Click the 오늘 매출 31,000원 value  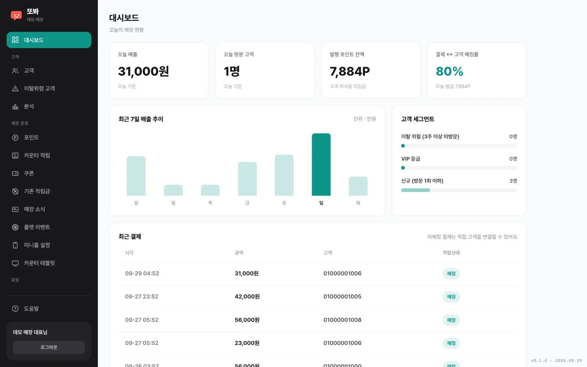143,71
